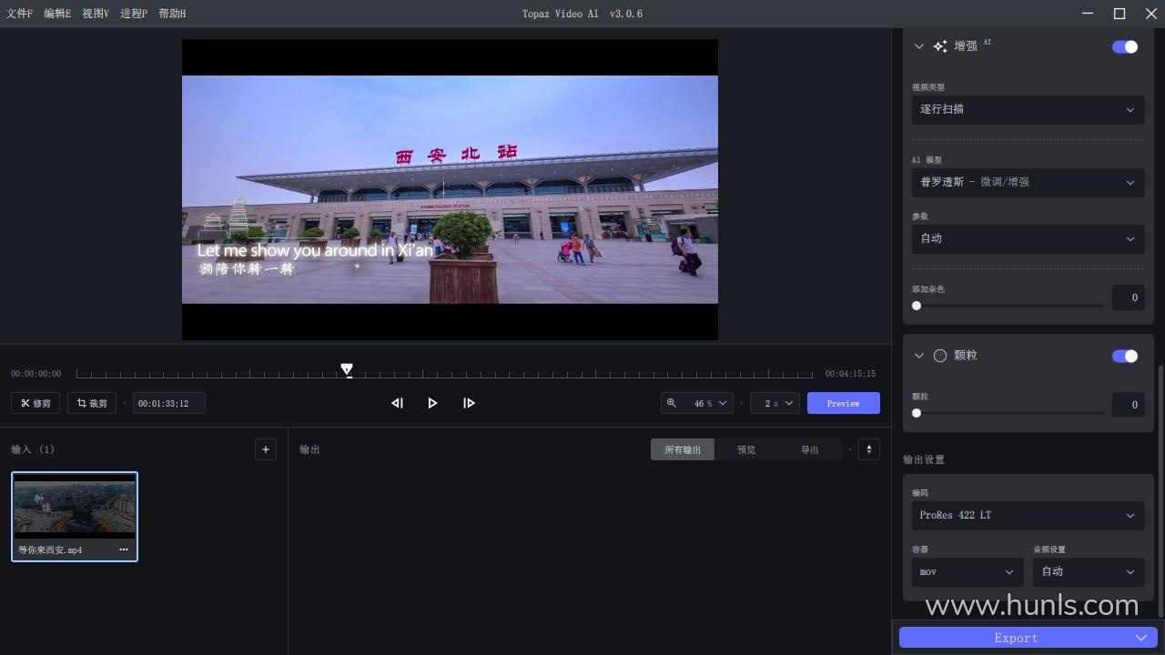
Task: Click the 裁剪 crop button
Action: coord(92,403)
